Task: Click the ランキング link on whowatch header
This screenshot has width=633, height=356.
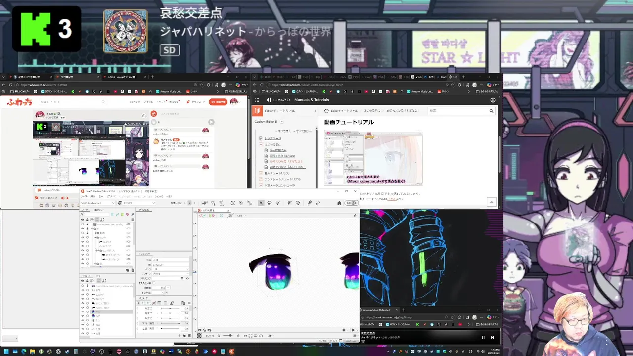Action: [x=135, y=102]
